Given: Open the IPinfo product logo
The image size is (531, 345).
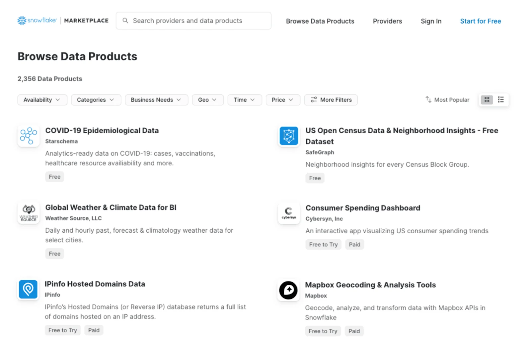Looking at the screenshot, I should (x=28, y=289).
